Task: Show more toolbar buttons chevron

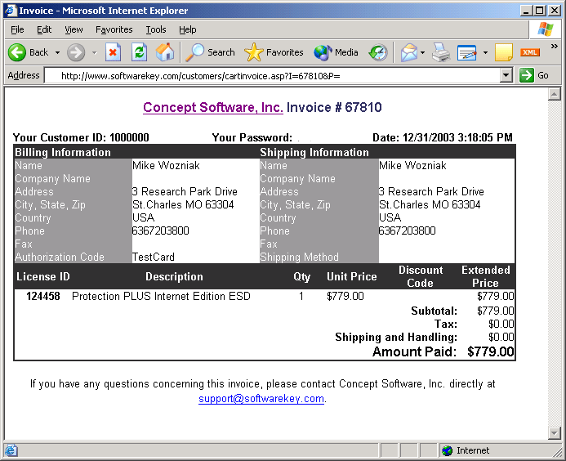Action: [x=554, y=47]
